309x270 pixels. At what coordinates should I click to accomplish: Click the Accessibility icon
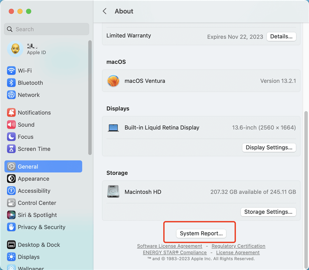pyautogui.click(x=11, y=191)
